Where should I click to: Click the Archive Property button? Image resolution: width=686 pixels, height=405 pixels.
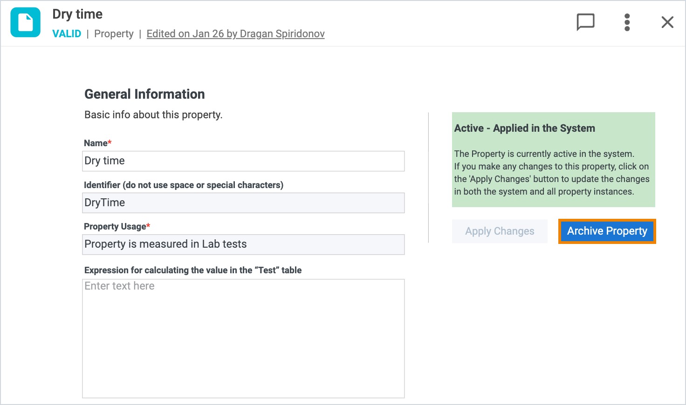tap(607, 231)
